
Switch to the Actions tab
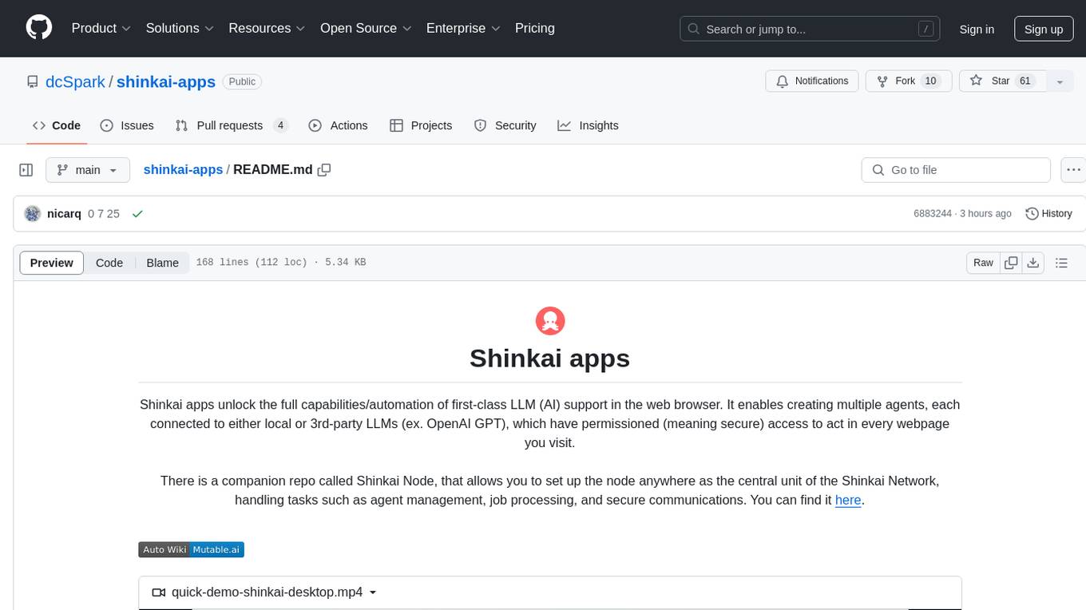pyautogui.click(x=338, y=125)
